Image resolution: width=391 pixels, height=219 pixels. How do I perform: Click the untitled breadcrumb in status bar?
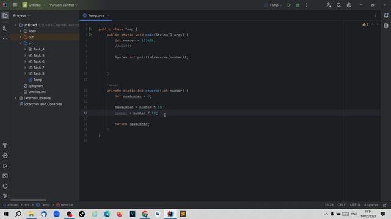coord(11,205)
